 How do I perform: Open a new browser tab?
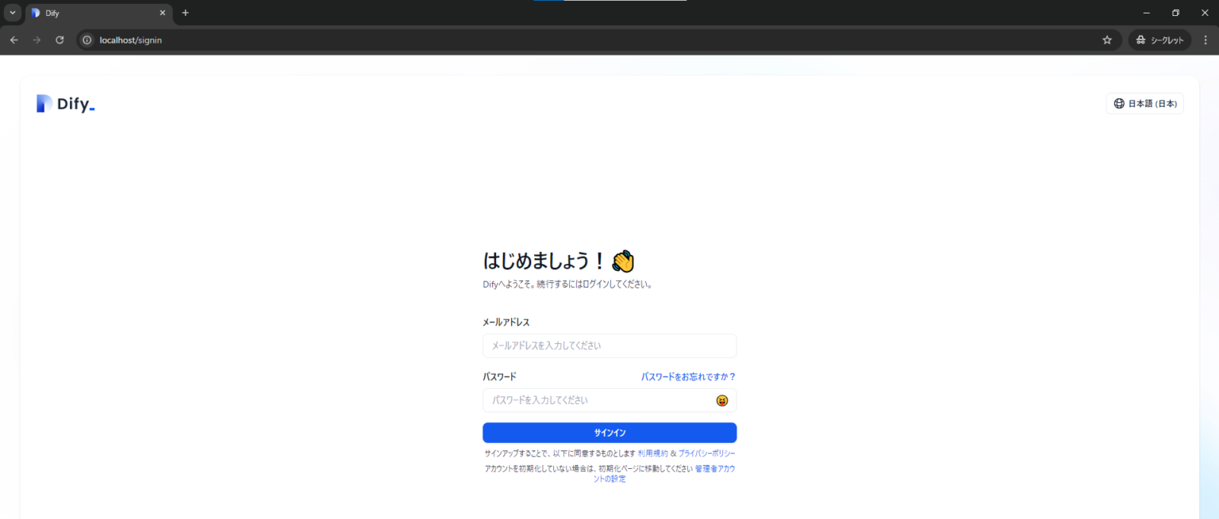[185, 13]
